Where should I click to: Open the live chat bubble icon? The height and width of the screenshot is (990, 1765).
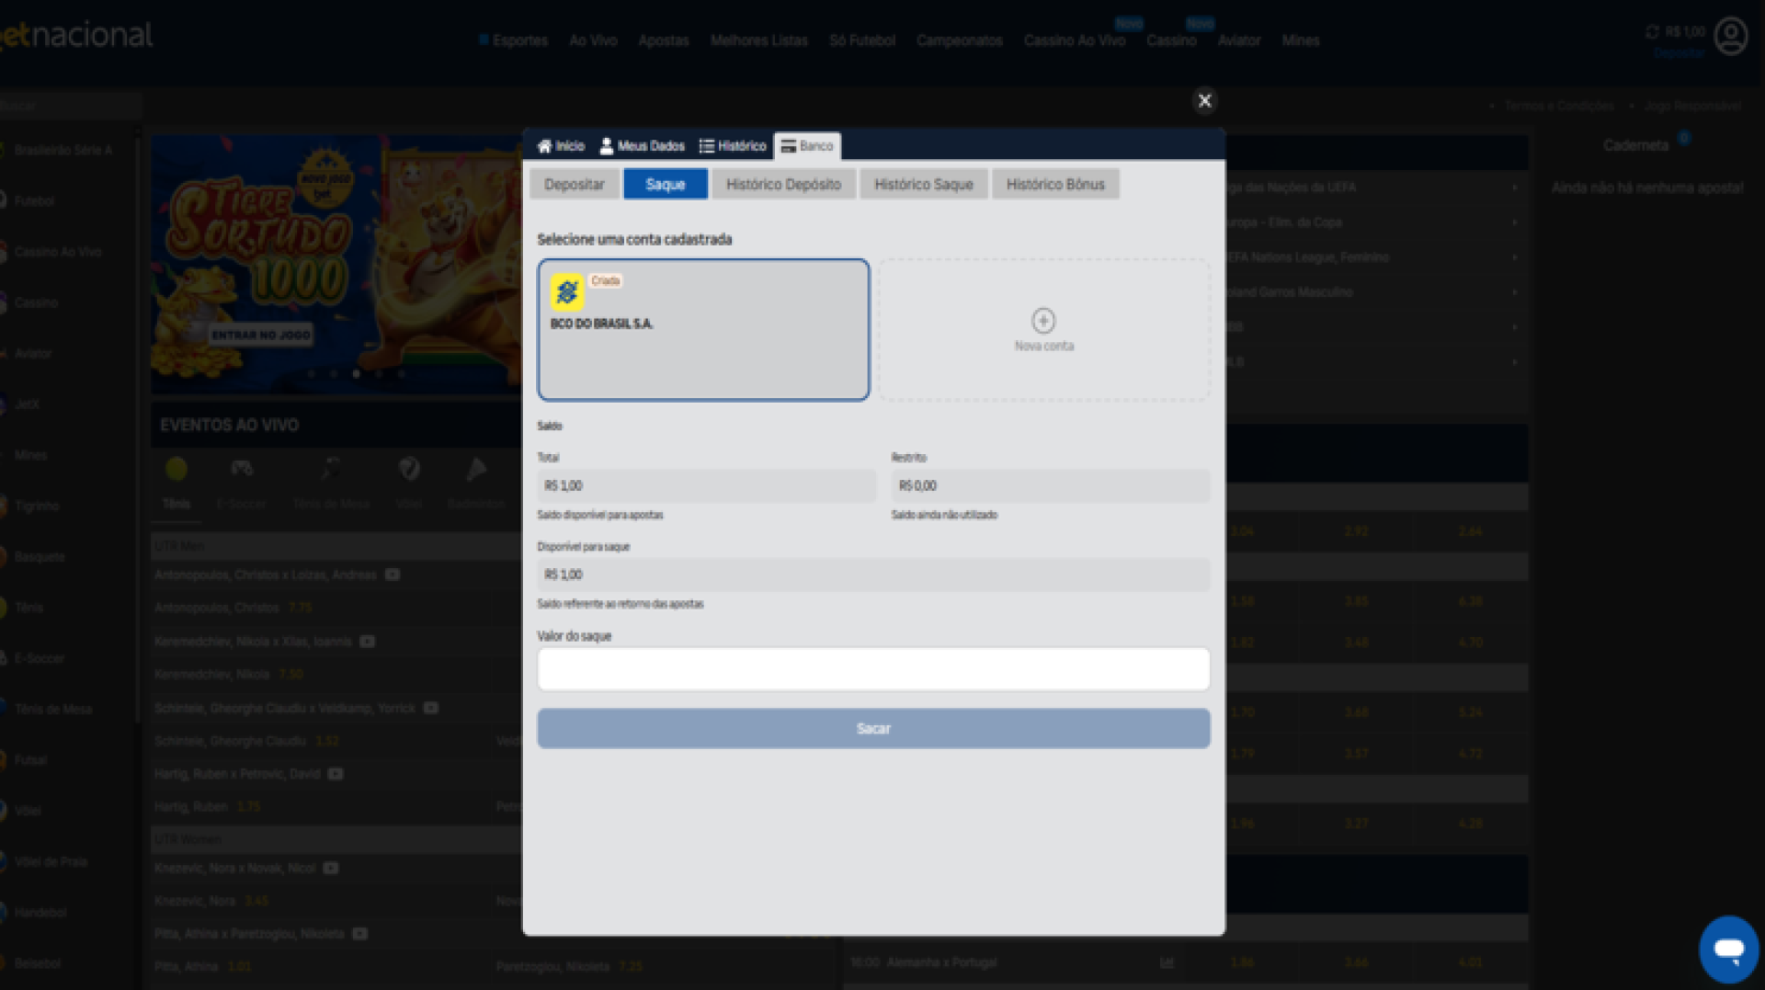click(x=1728, y=949)
